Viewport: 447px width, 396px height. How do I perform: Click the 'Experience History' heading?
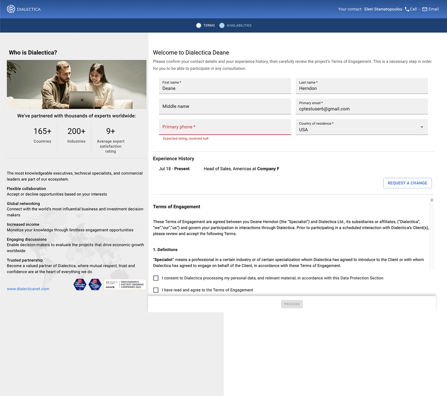[x=174, y=158]
